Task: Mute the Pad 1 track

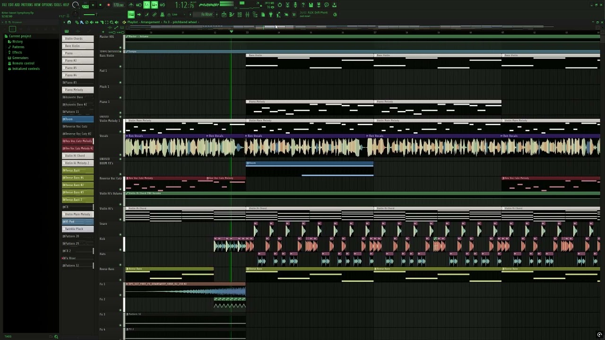Action: 120,82
